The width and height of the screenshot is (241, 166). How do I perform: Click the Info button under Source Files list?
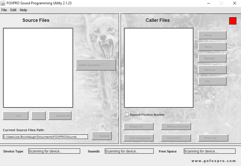pyautogui.click(x=16, y=116)
